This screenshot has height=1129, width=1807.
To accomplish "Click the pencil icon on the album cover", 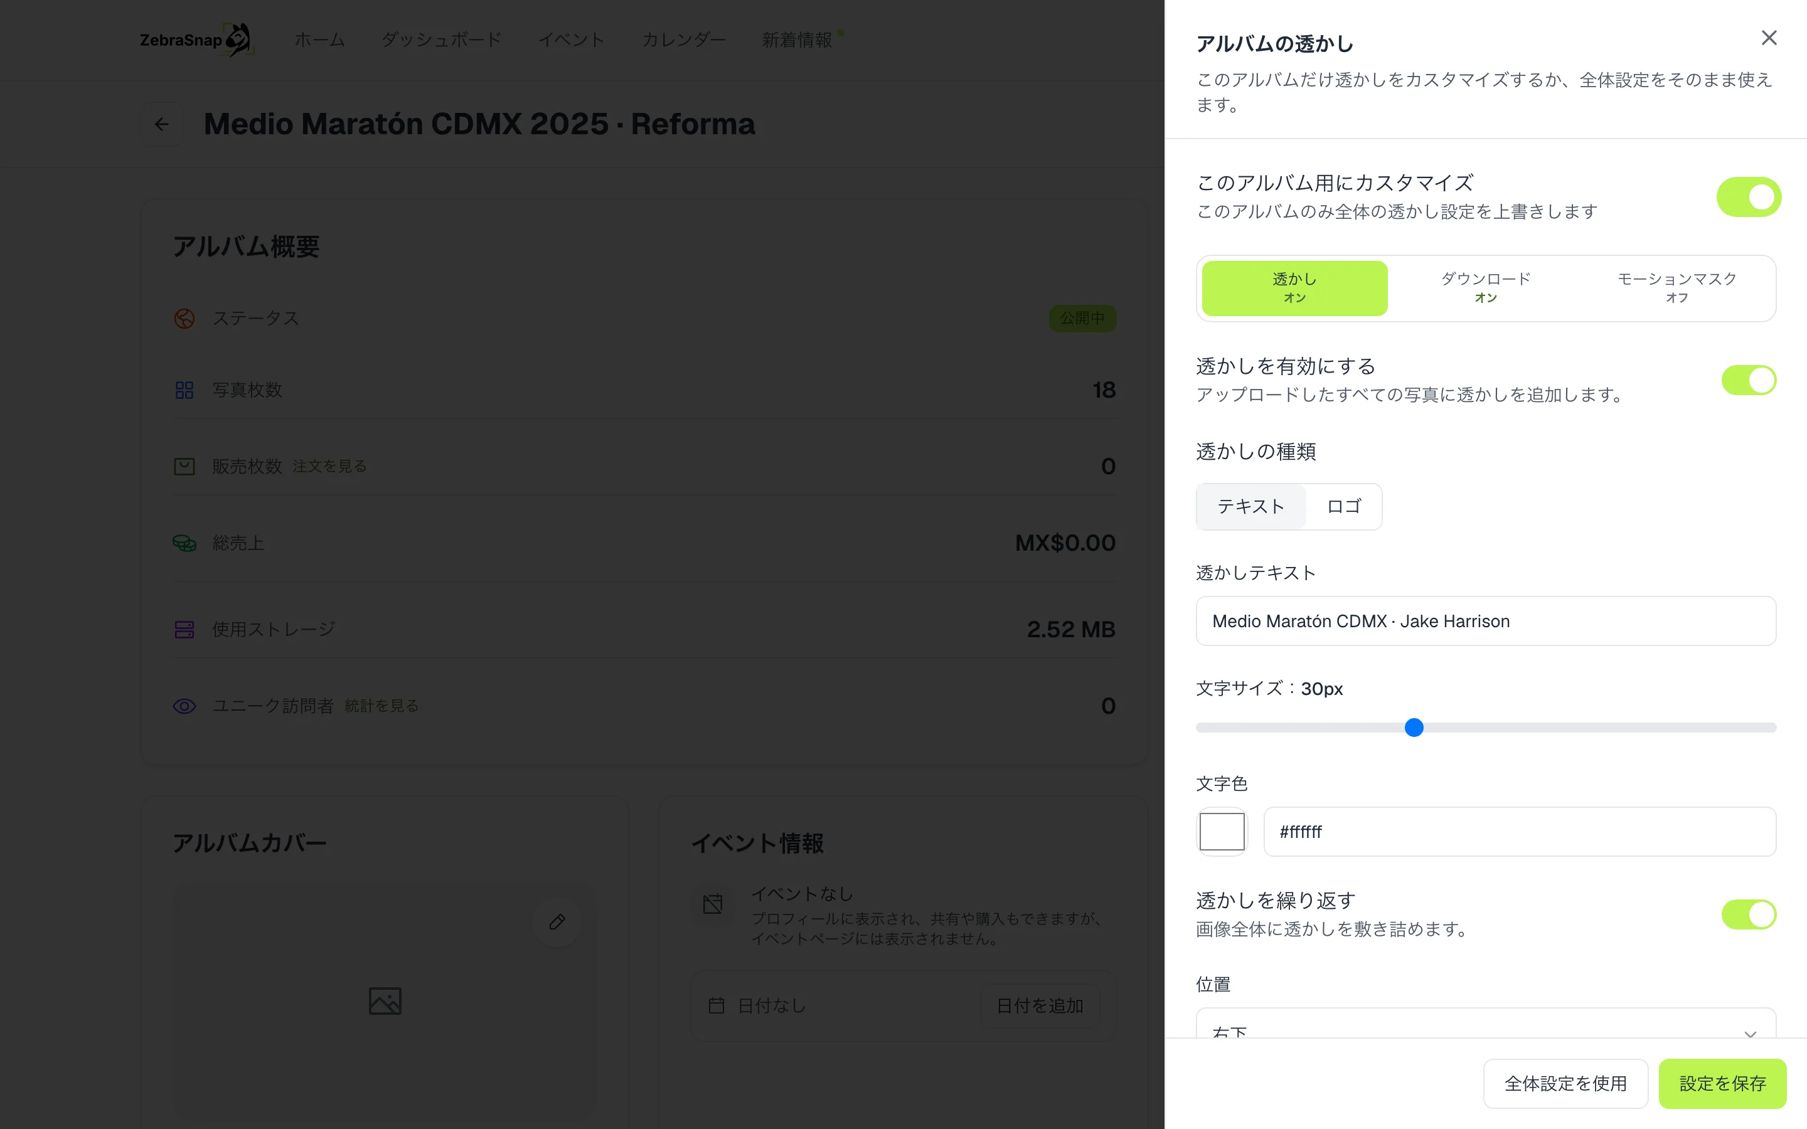I will coord(557,921).
